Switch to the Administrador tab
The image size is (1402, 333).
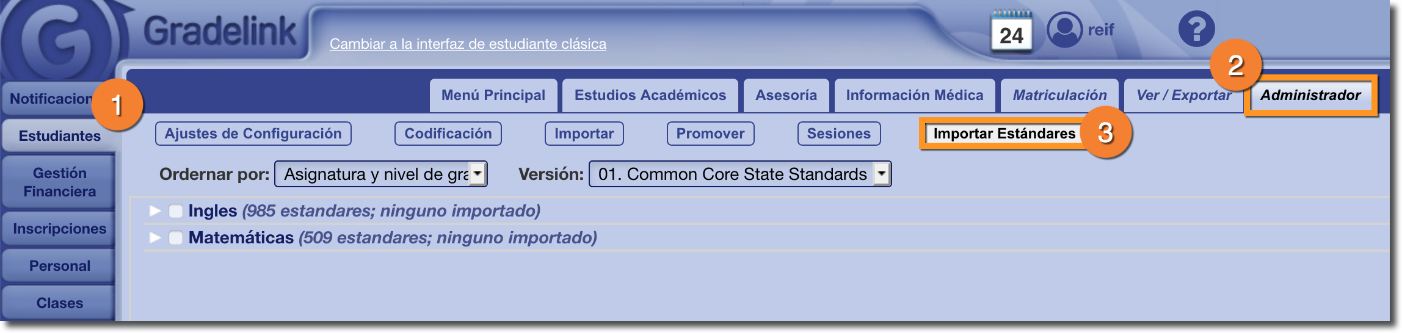1310,95
